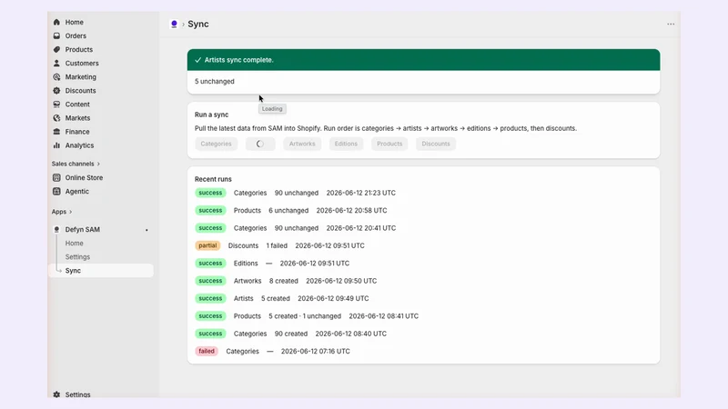728x409 pixels.
Task: Click the Online Store icon
Action: tap(56, 177)
